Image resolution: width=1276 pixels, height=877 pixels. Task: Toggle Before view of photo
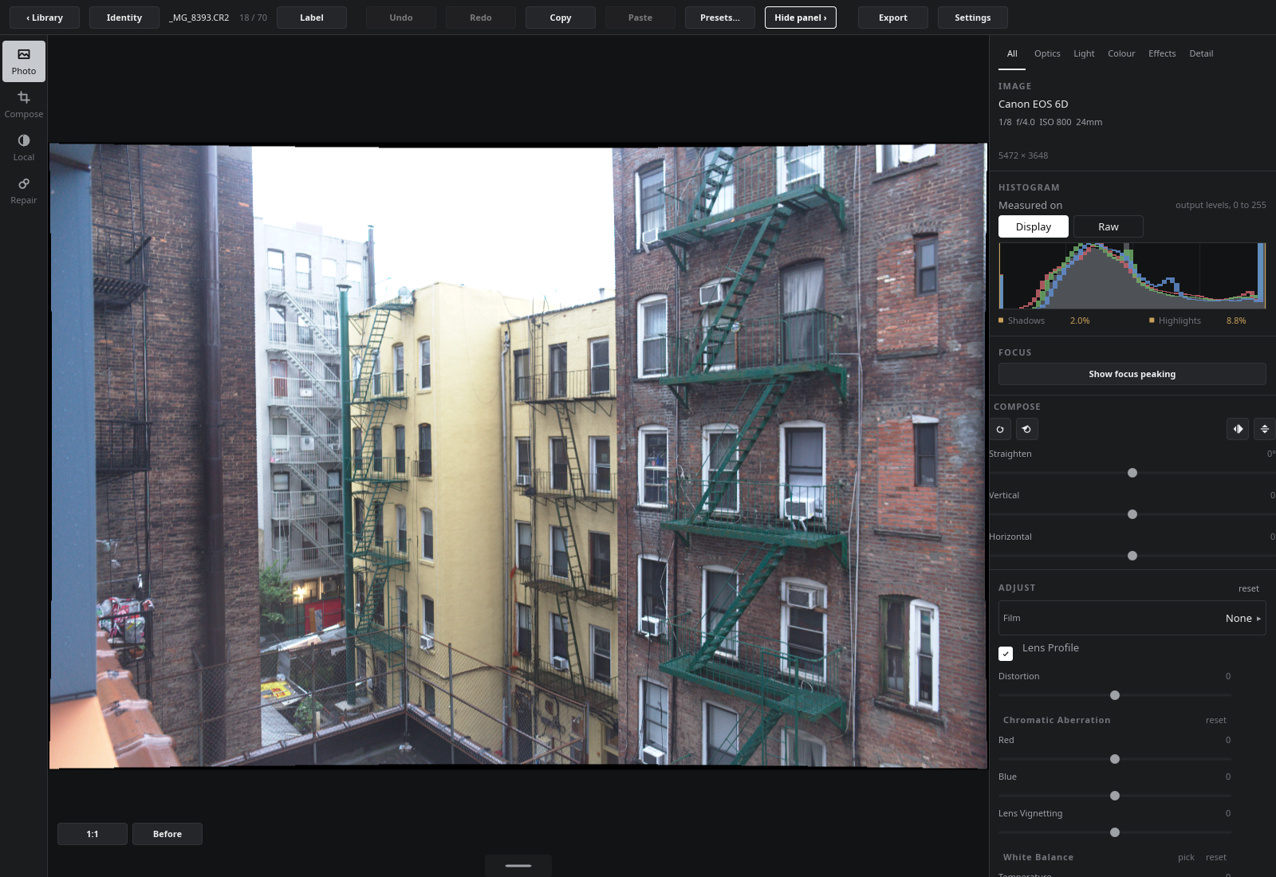167,834
